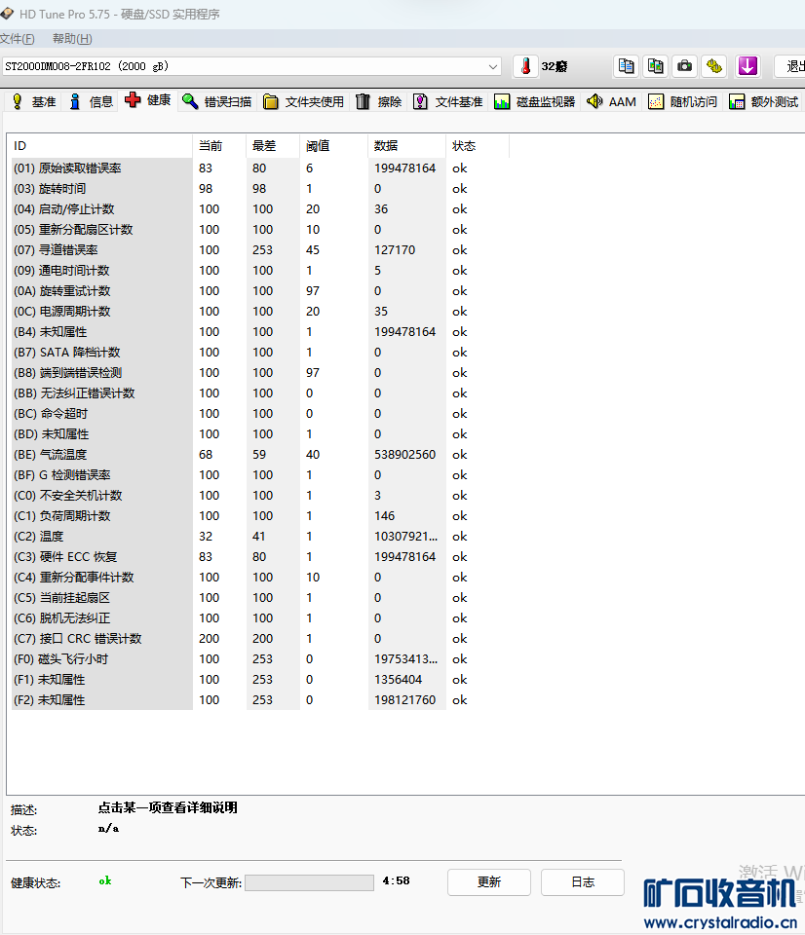Screen dimensions: 805x935
Task: Select row (BB) 无法纠正错误计数
Action: [x=258, y=393]
